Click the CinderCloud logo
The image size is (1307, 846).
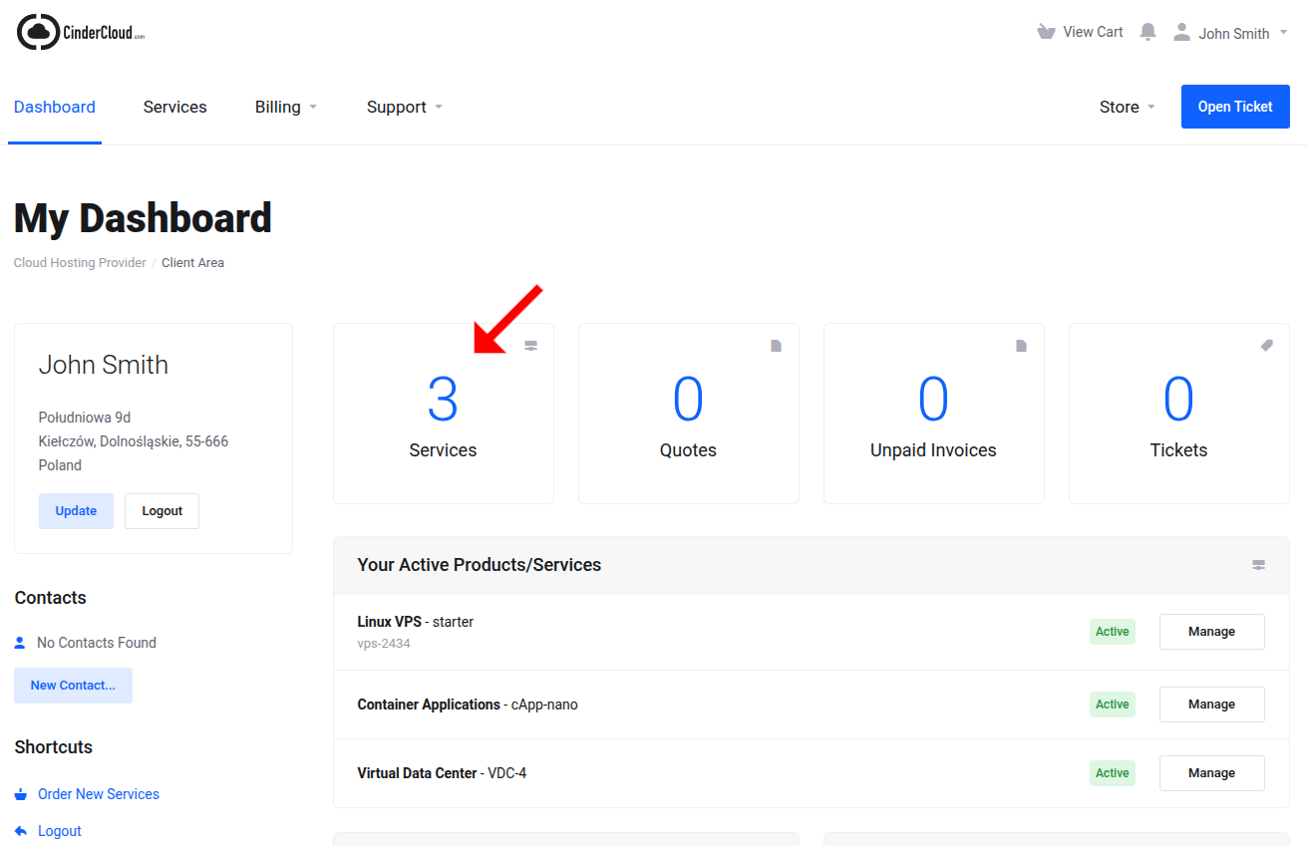pos(82,33)
